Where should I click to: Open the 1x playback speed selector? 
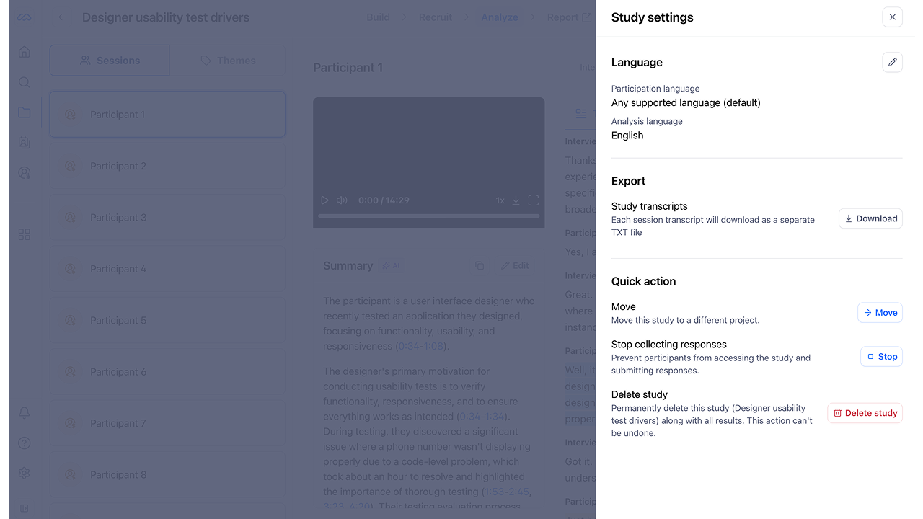pyautogui.click(x=500, y=200)
